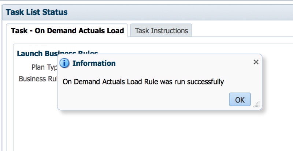Viewport: 293px width, 151px height.
Task: Select the Task - On Demand Actuals Load tab
Action: coord(67,31)
